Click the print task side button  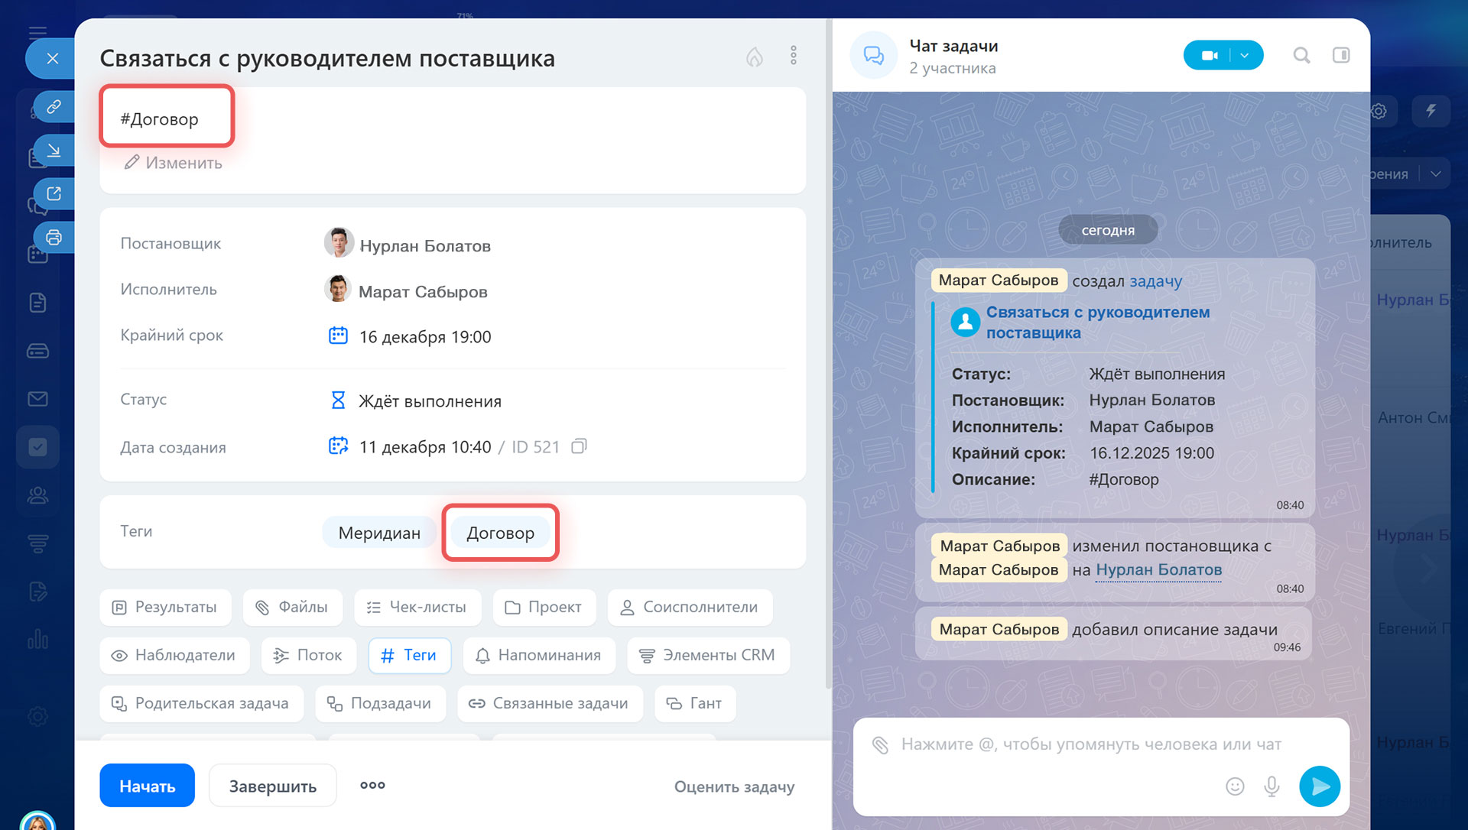[x=54, y=237]
